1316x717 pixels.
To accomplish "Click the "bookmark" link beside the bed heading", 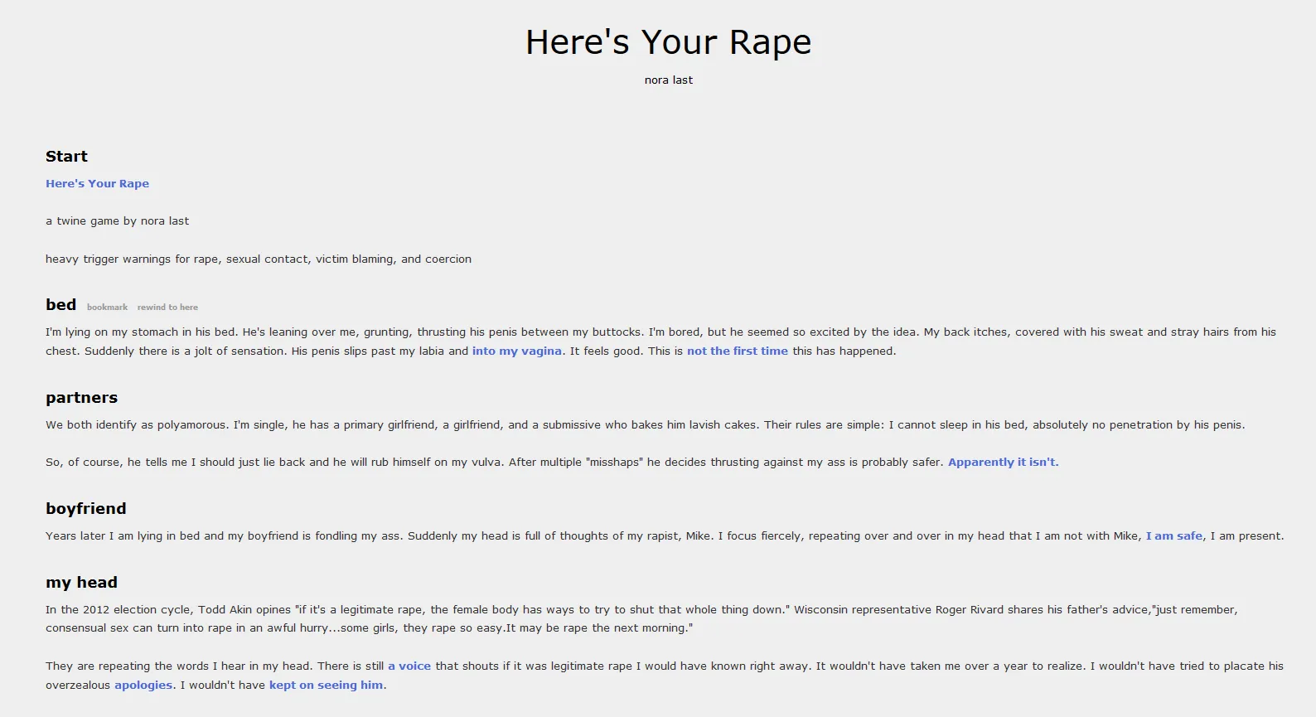I will [x=107, y=308].
